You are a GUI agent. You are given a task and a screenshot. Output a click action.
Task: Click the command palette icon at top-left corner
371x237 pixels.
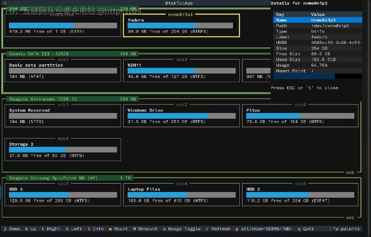(x=5, y=3)
